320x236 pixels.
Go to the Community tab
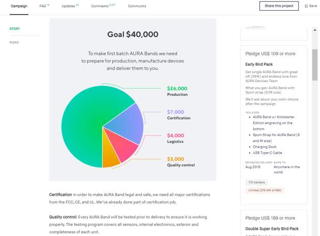137,6
